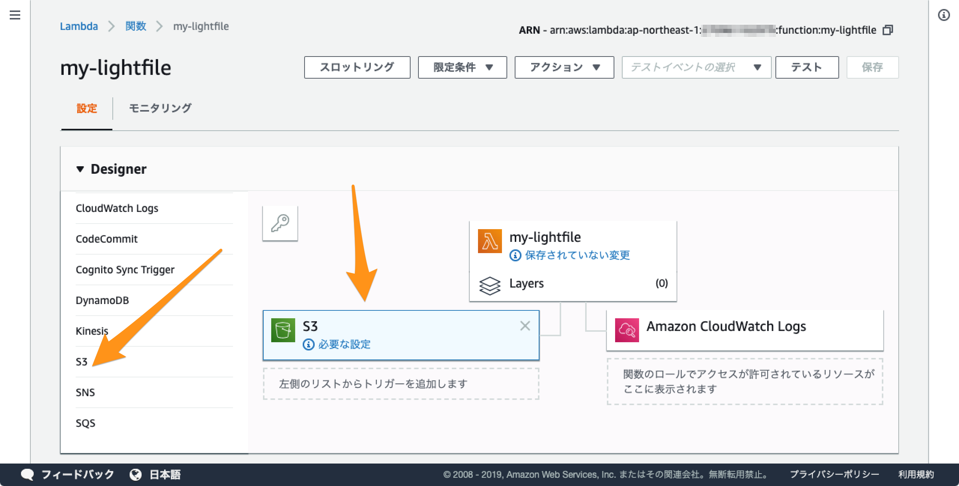The height and width of the screenshot is (486, 959).
Task: Go to Lambda breadcrumb link
Action: click(x=79, y=26)
